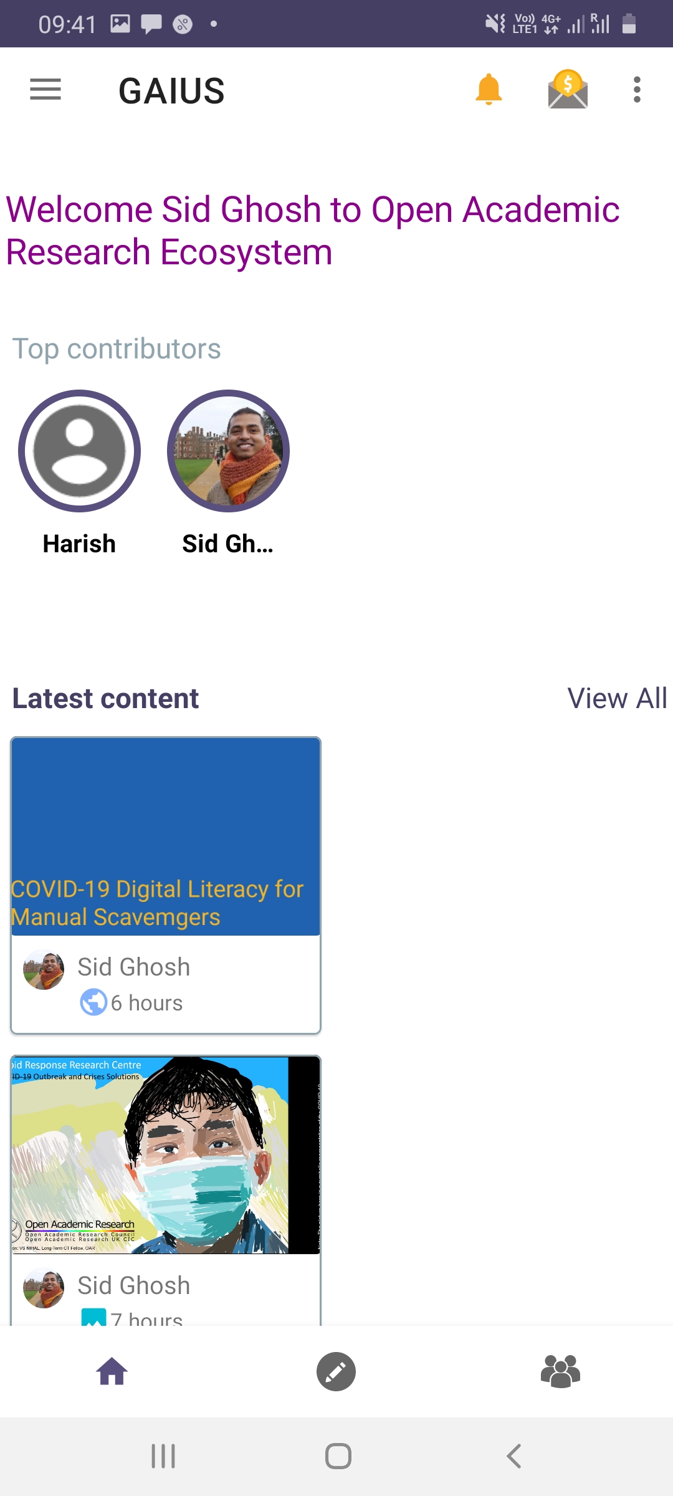Tap Android back navigation arrow
Image resolution: width=673 pixels, height=1496 pixels.
513,1456
